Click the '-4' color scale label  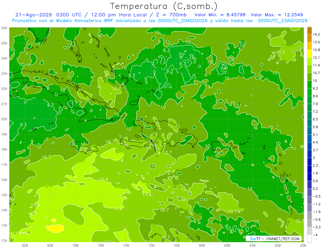point(315,235)
